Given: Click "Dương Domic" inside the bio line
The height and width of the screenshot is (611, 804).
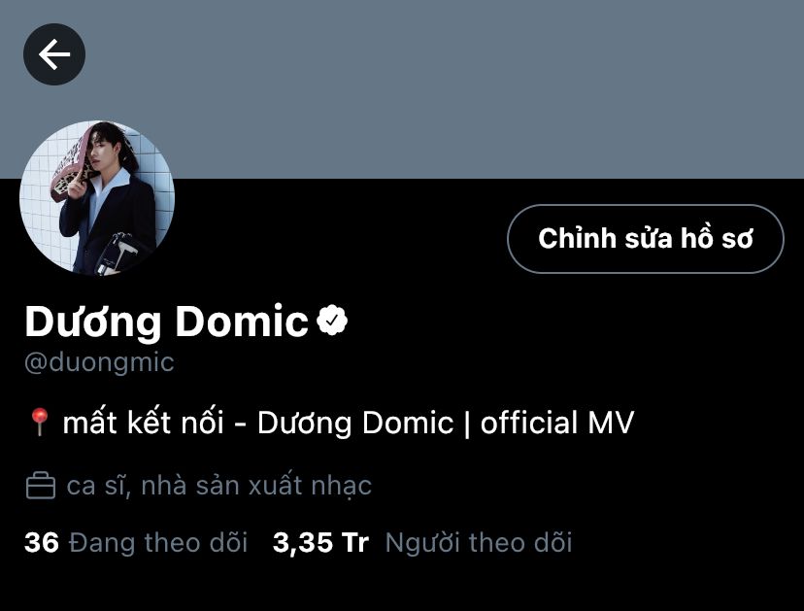Looking at the screenshot, I should 355,423.
